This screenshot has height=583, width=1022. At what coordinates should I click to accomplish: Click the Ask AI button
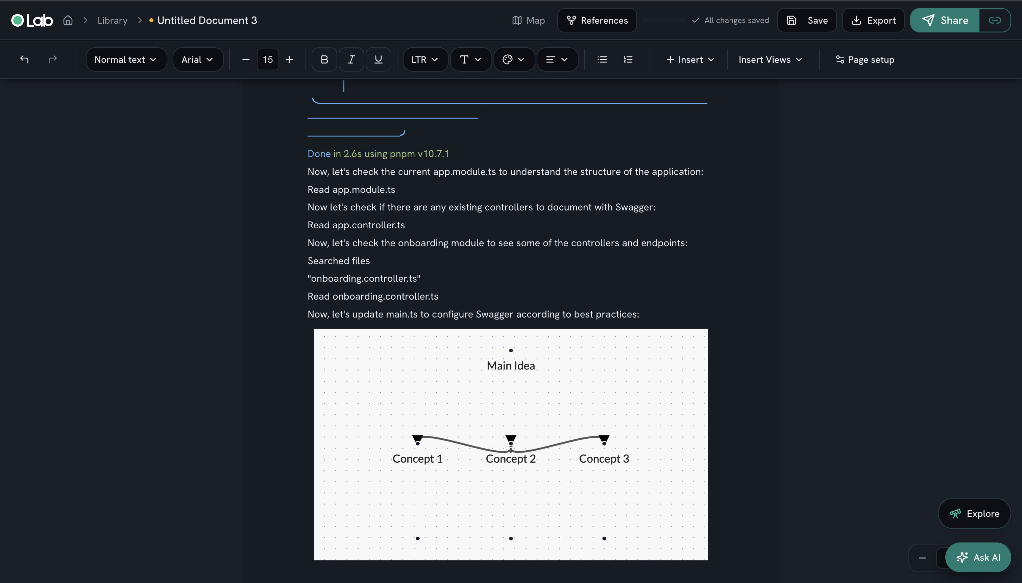click(978, 557)
